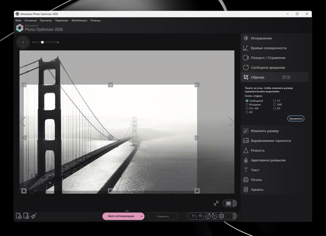Expand Авто оптимизация dropdown arrow
The width and height of the screenshot is (326, 236).
tap(141, 216)
